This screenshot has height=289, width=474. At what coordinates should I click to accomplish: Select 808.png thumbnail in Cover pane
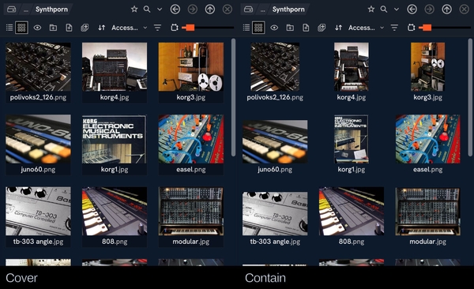point(115,211)
